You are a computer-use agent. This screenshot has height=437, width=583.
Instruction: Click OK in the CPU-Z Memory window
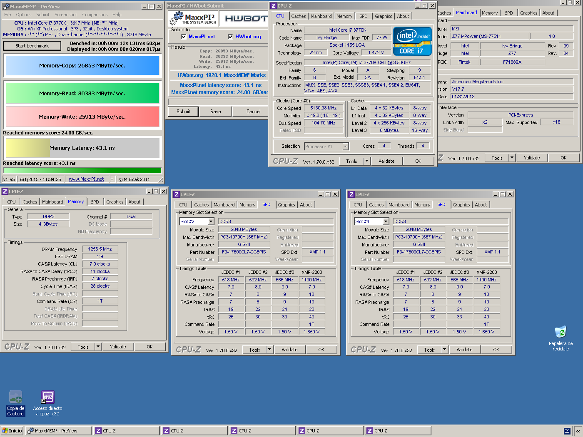pos(149,347)
